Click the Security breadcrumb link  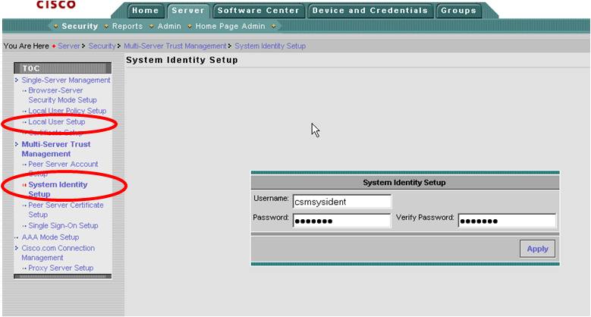click(x=102, y=46)
